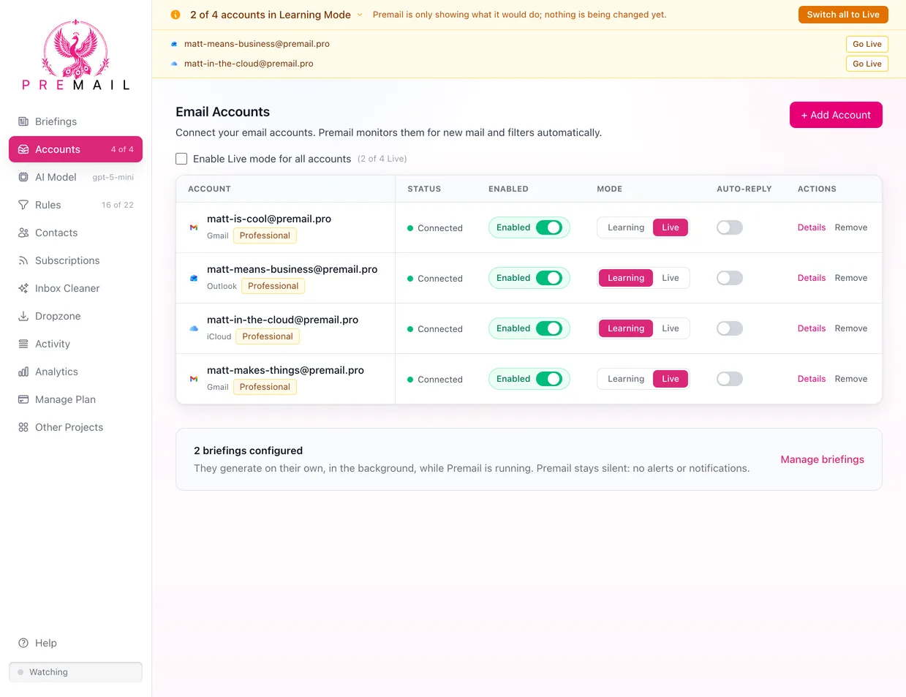Click the Manage Plan card icon
906x697 pixels.
point(23,399)
